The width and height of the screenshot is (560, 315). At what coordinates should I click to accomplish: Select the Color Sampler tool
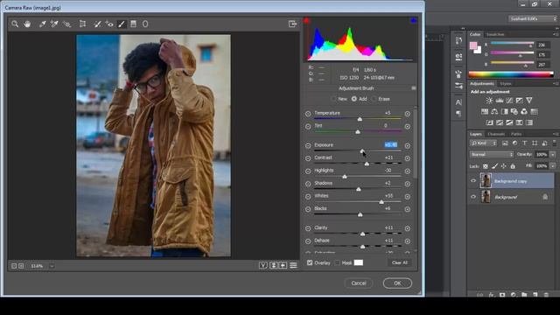tap(54, 24)
